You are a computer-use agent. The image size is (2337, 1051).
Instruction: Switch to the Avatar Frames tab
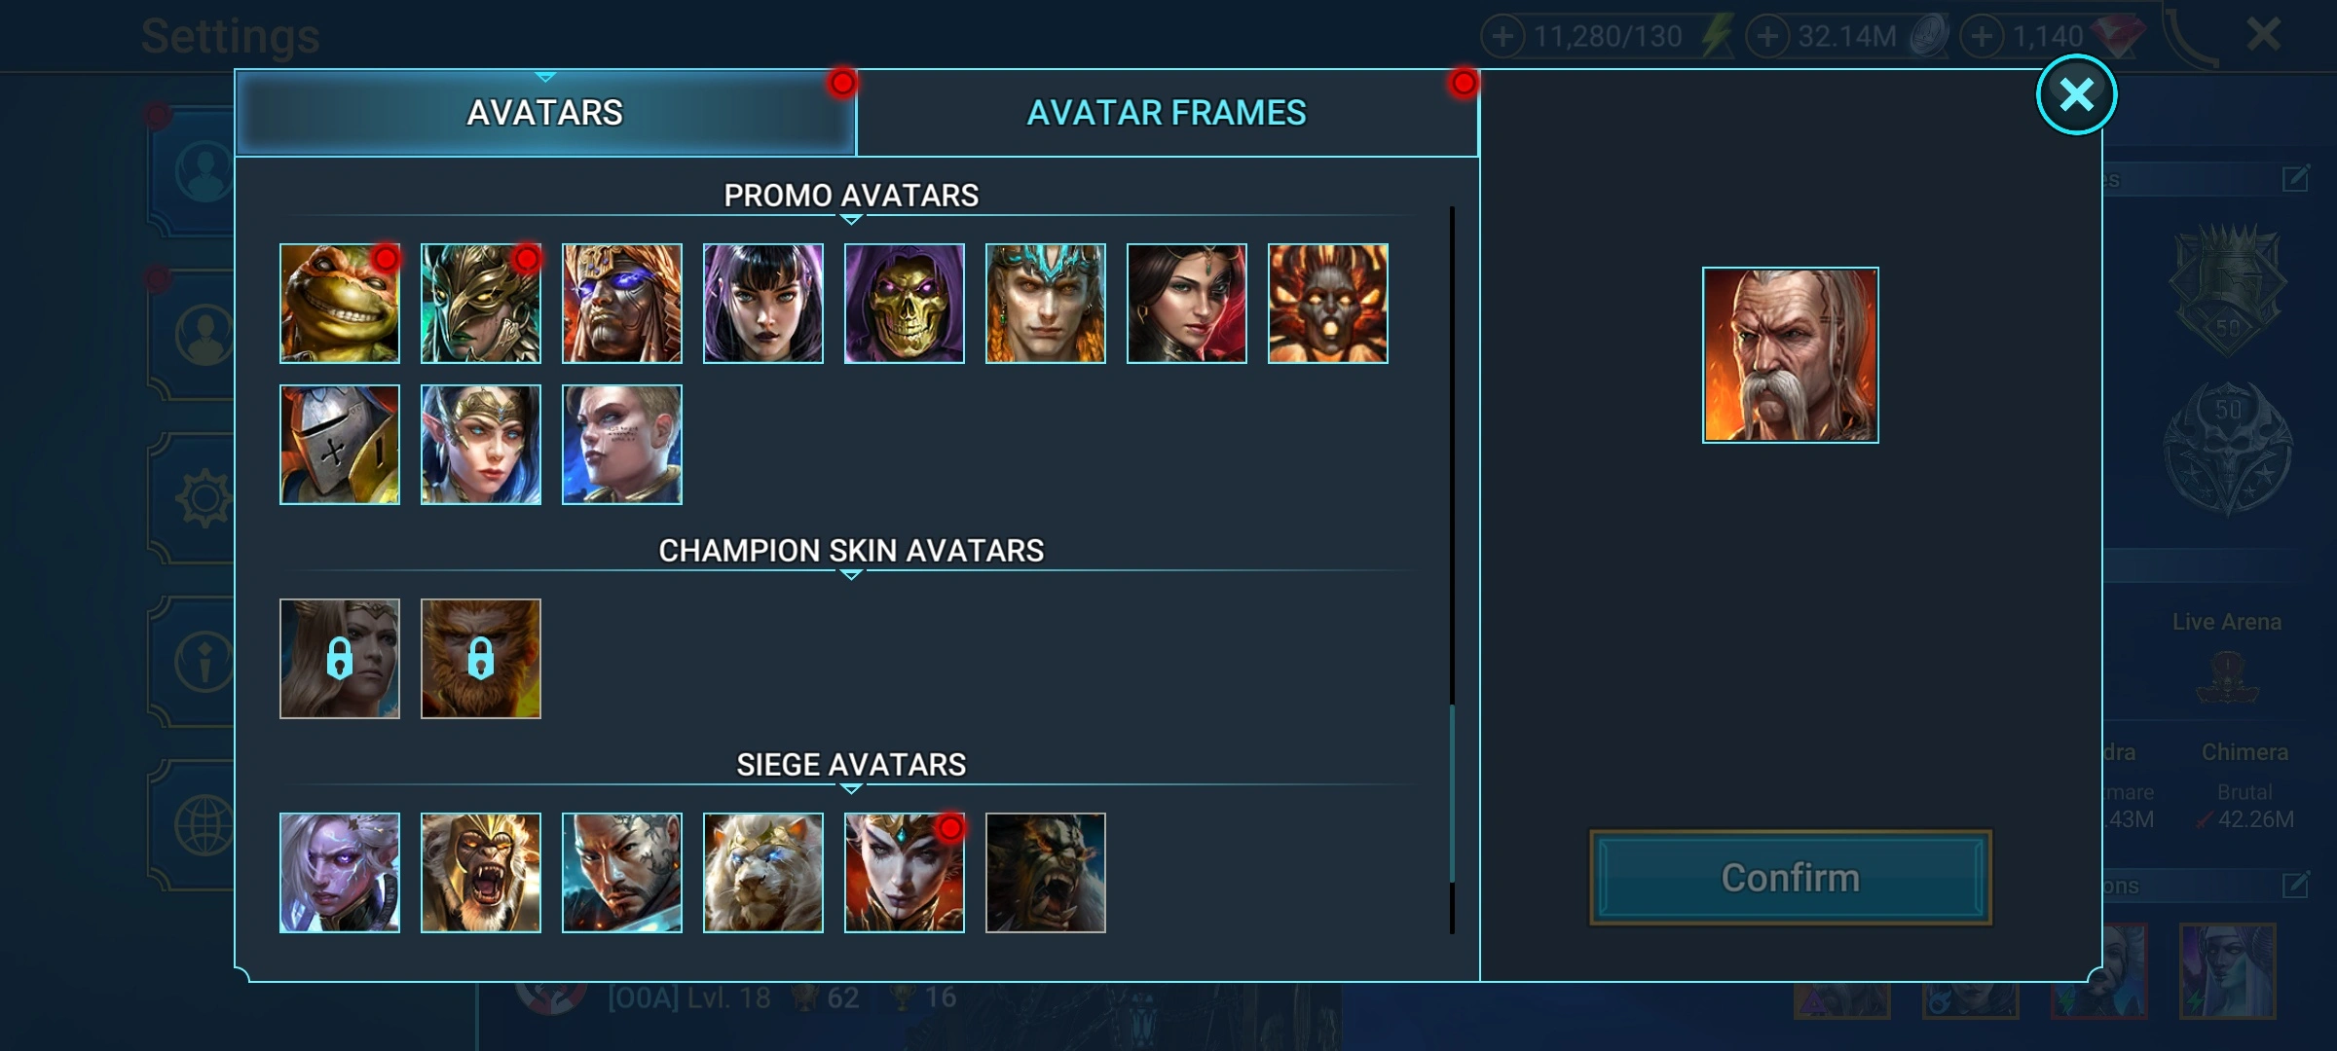pos(1167,113)
